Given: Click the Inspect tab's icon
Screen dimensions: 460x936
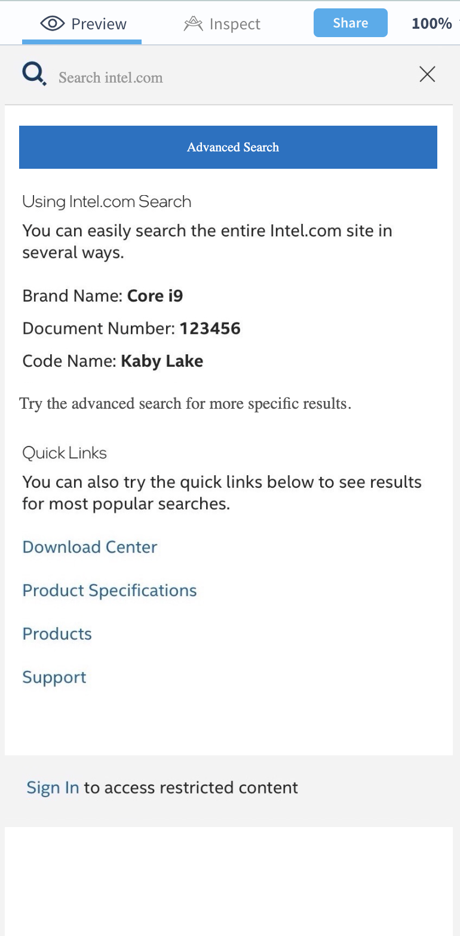Looking at the screenshot, I should click(193, 24).
